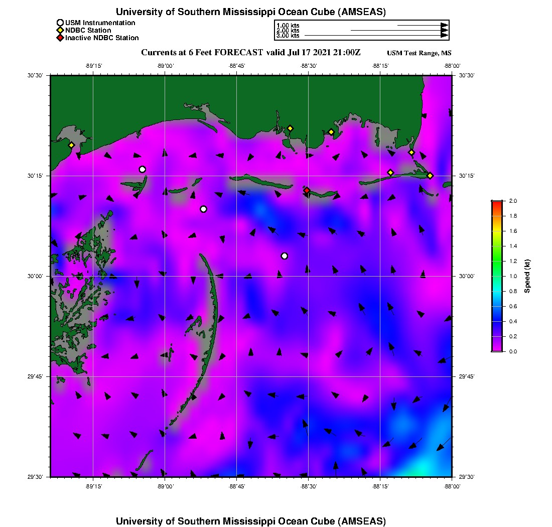Click the southernmost white USM instrumentation circle on map
Image resolution: width=552 pixels, height=527 pixels.
pos(285,256)
